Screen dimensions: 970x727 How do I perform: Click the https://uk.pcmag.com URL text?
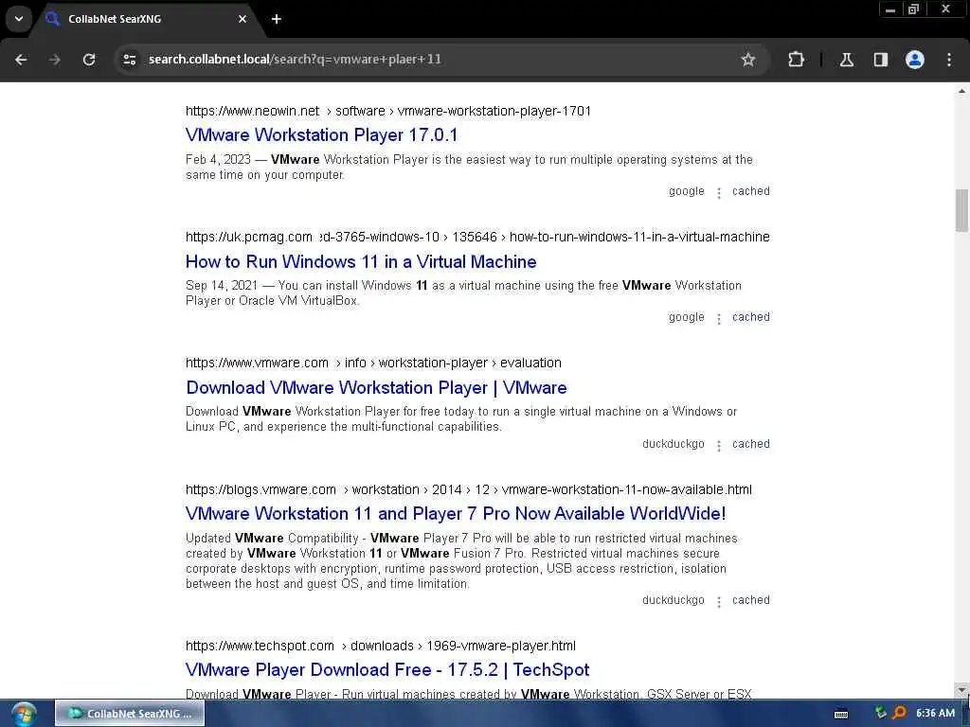tap(249, 237)
